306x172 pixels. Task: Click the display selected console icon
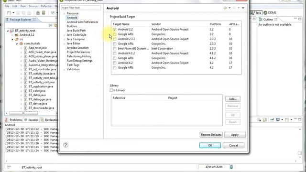coord(278,120)
